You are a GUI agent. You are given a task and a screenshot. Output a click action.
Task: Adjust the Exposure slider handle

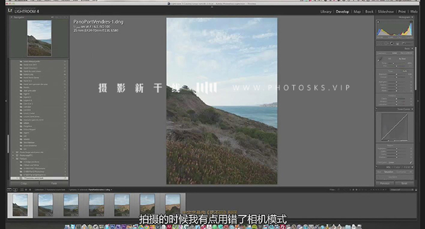coord(396,74)
